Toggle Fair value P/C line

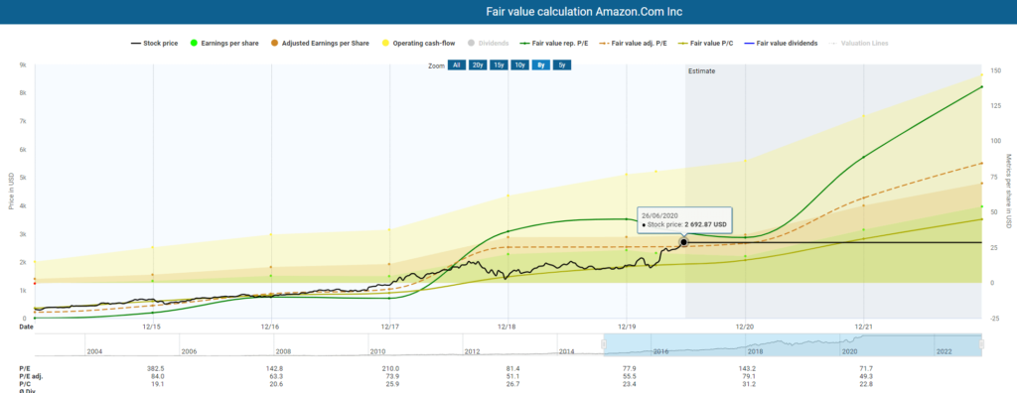click(705, 44)
